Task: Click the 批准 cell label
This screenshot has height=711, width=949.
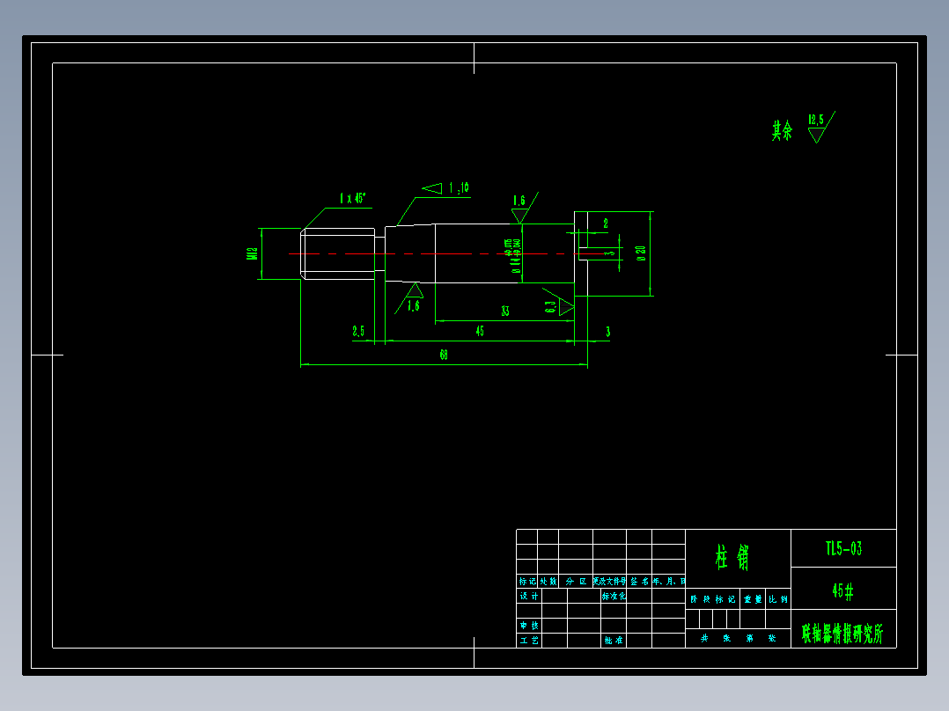Action: pyautogui.click(x=614, y=641)
